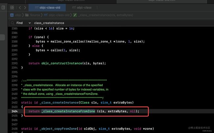This screenshot has width=214, height=133.
Task: Click _class_createInstance function name on line 2402
Action: [59, 103]
